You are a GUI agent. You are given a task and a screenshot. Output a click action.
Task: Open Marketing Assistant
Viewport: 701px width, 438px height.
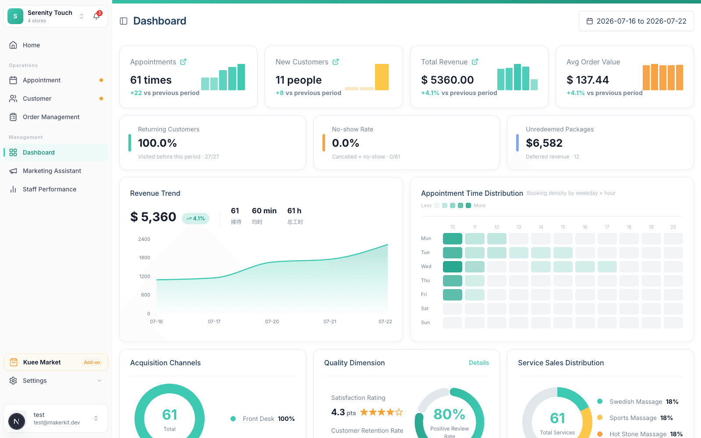pos(56,171)
